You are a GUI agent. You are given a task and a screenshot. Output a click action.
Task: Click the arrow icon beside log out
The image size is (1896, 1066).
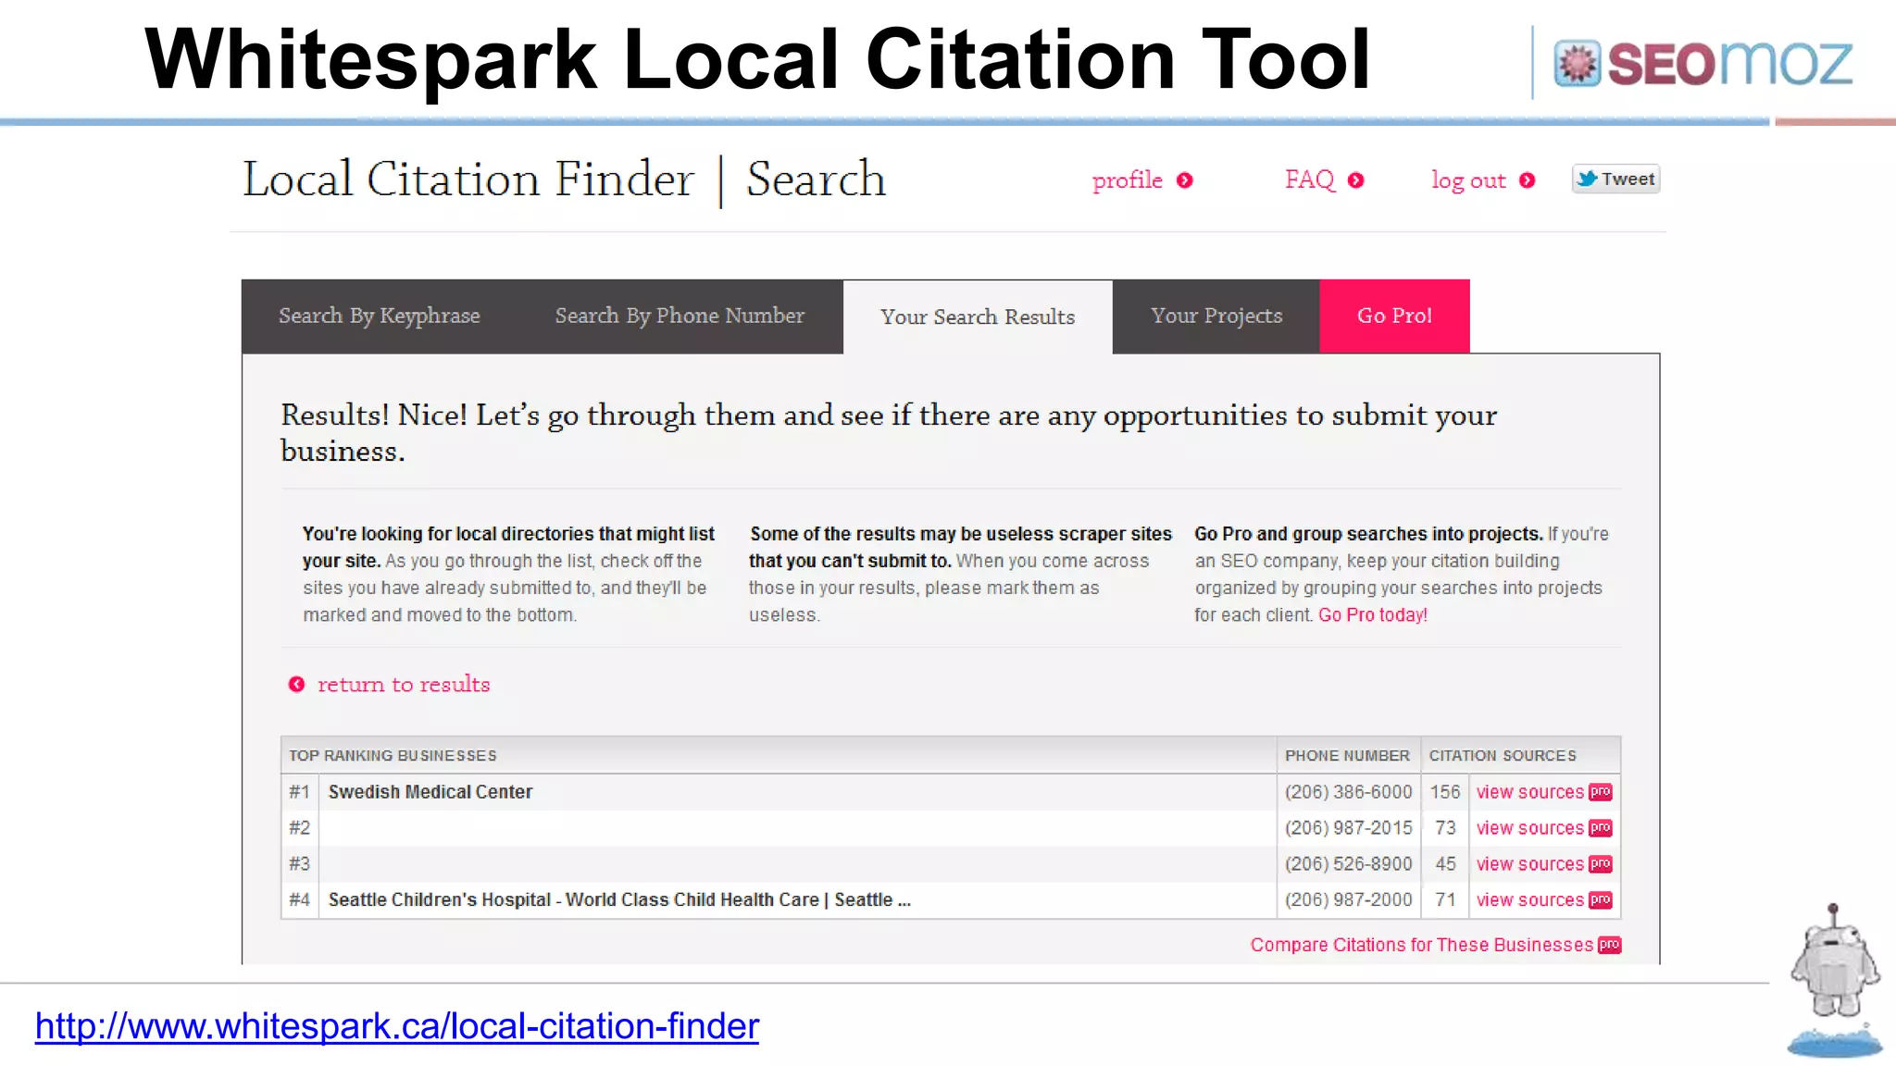[1528, 180]
